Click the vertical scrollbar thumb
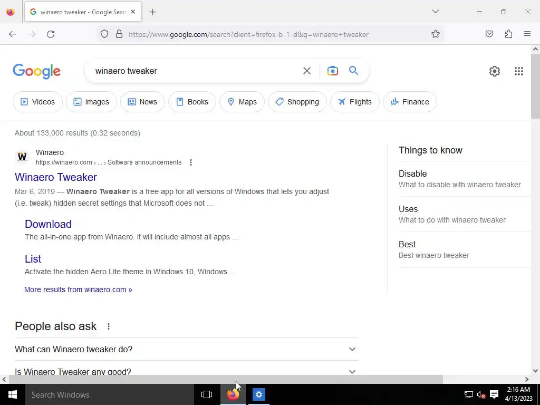The width and height of the screenshot is (540, 405). [x=535, y=86]
